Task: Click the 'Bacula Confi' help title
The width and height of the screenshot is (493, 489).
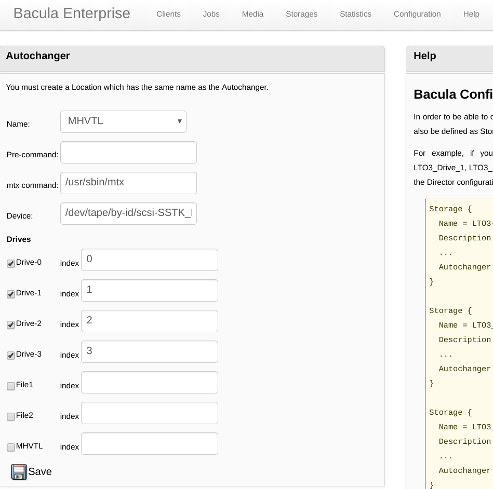Action: click(453, 94)
